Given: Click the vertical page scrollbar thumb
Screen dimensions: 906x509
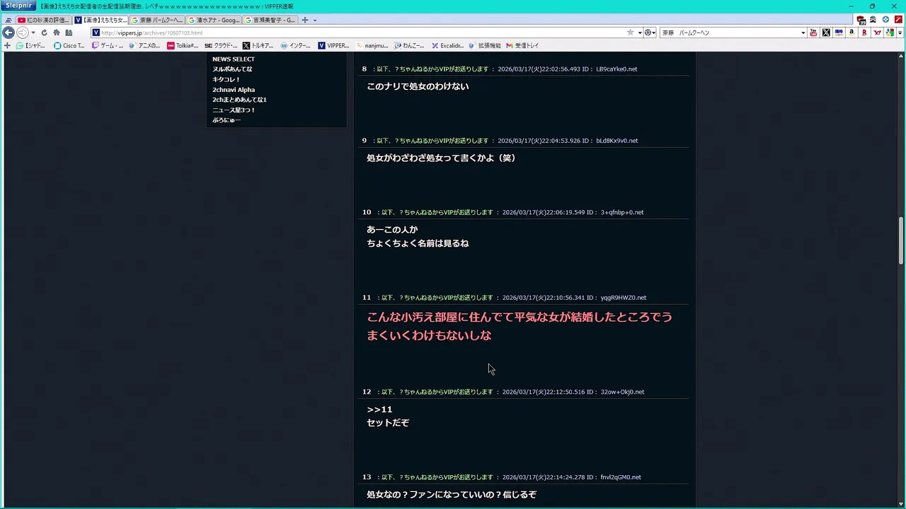Looking at the screenshot, I should point(901,240).
